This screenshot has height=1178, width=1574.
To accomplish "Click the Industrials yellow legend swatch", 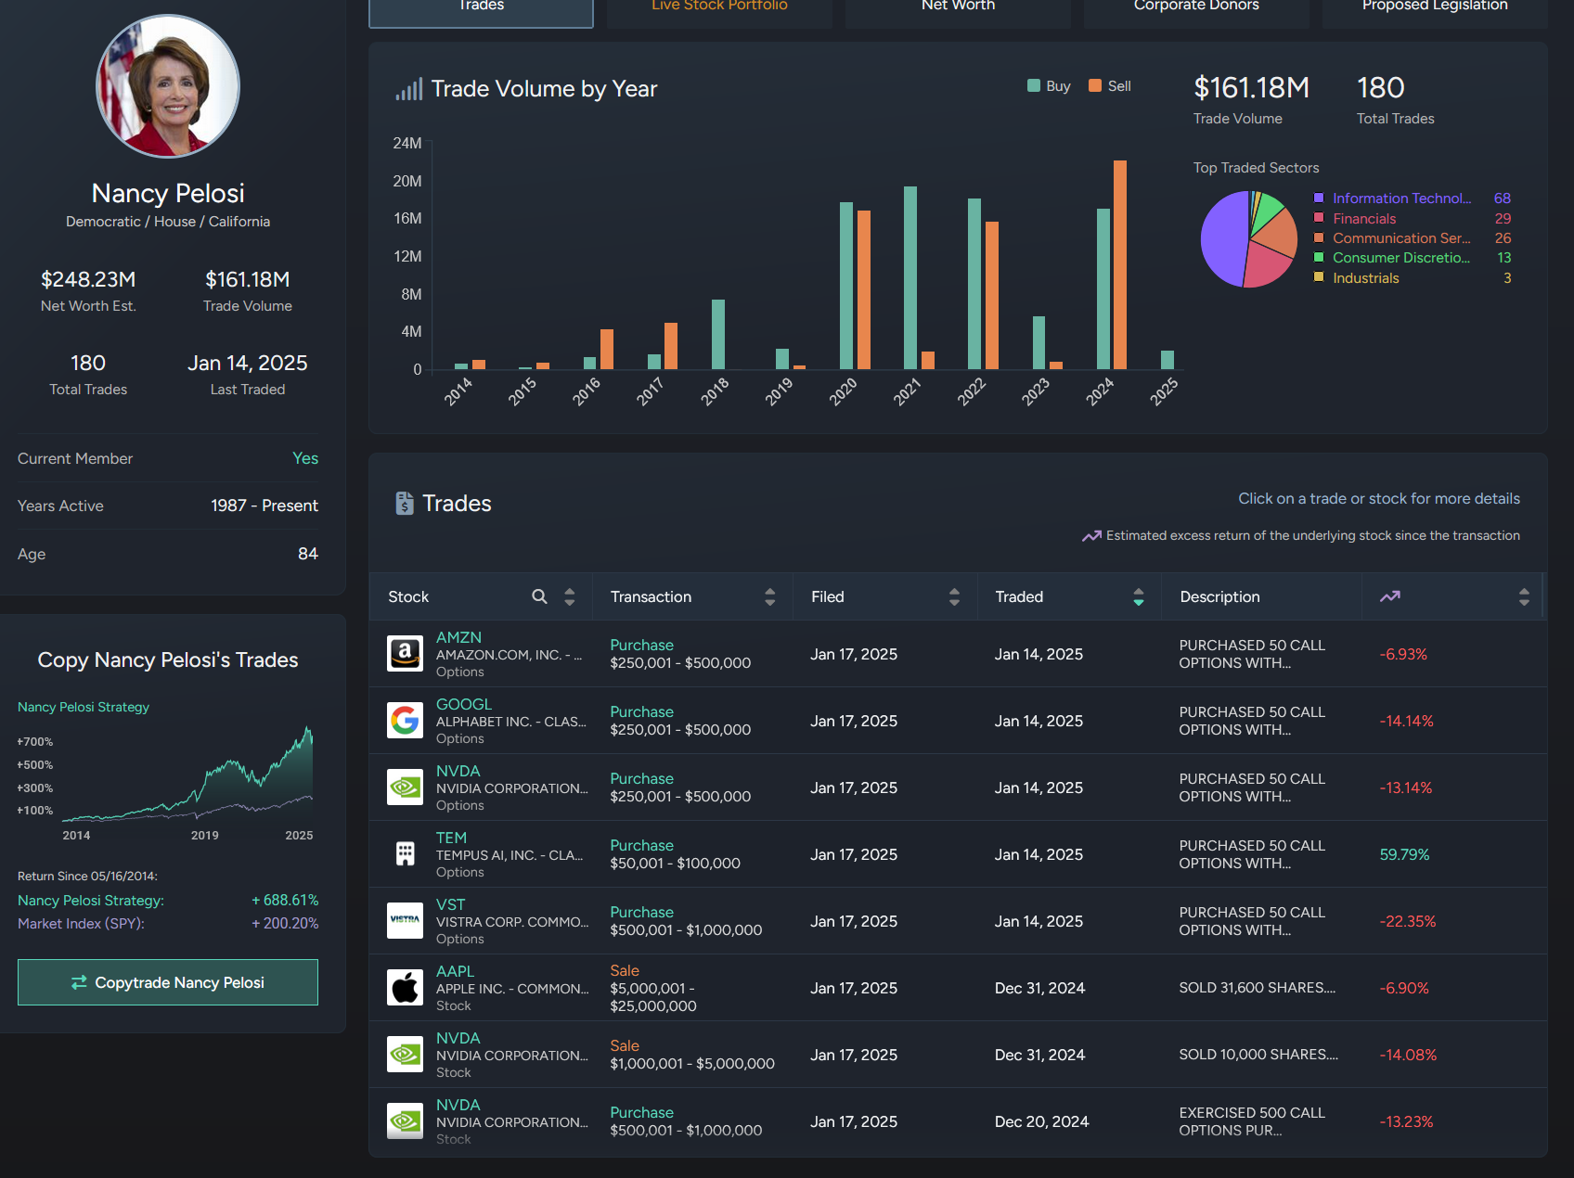I will pos(1319,277).
